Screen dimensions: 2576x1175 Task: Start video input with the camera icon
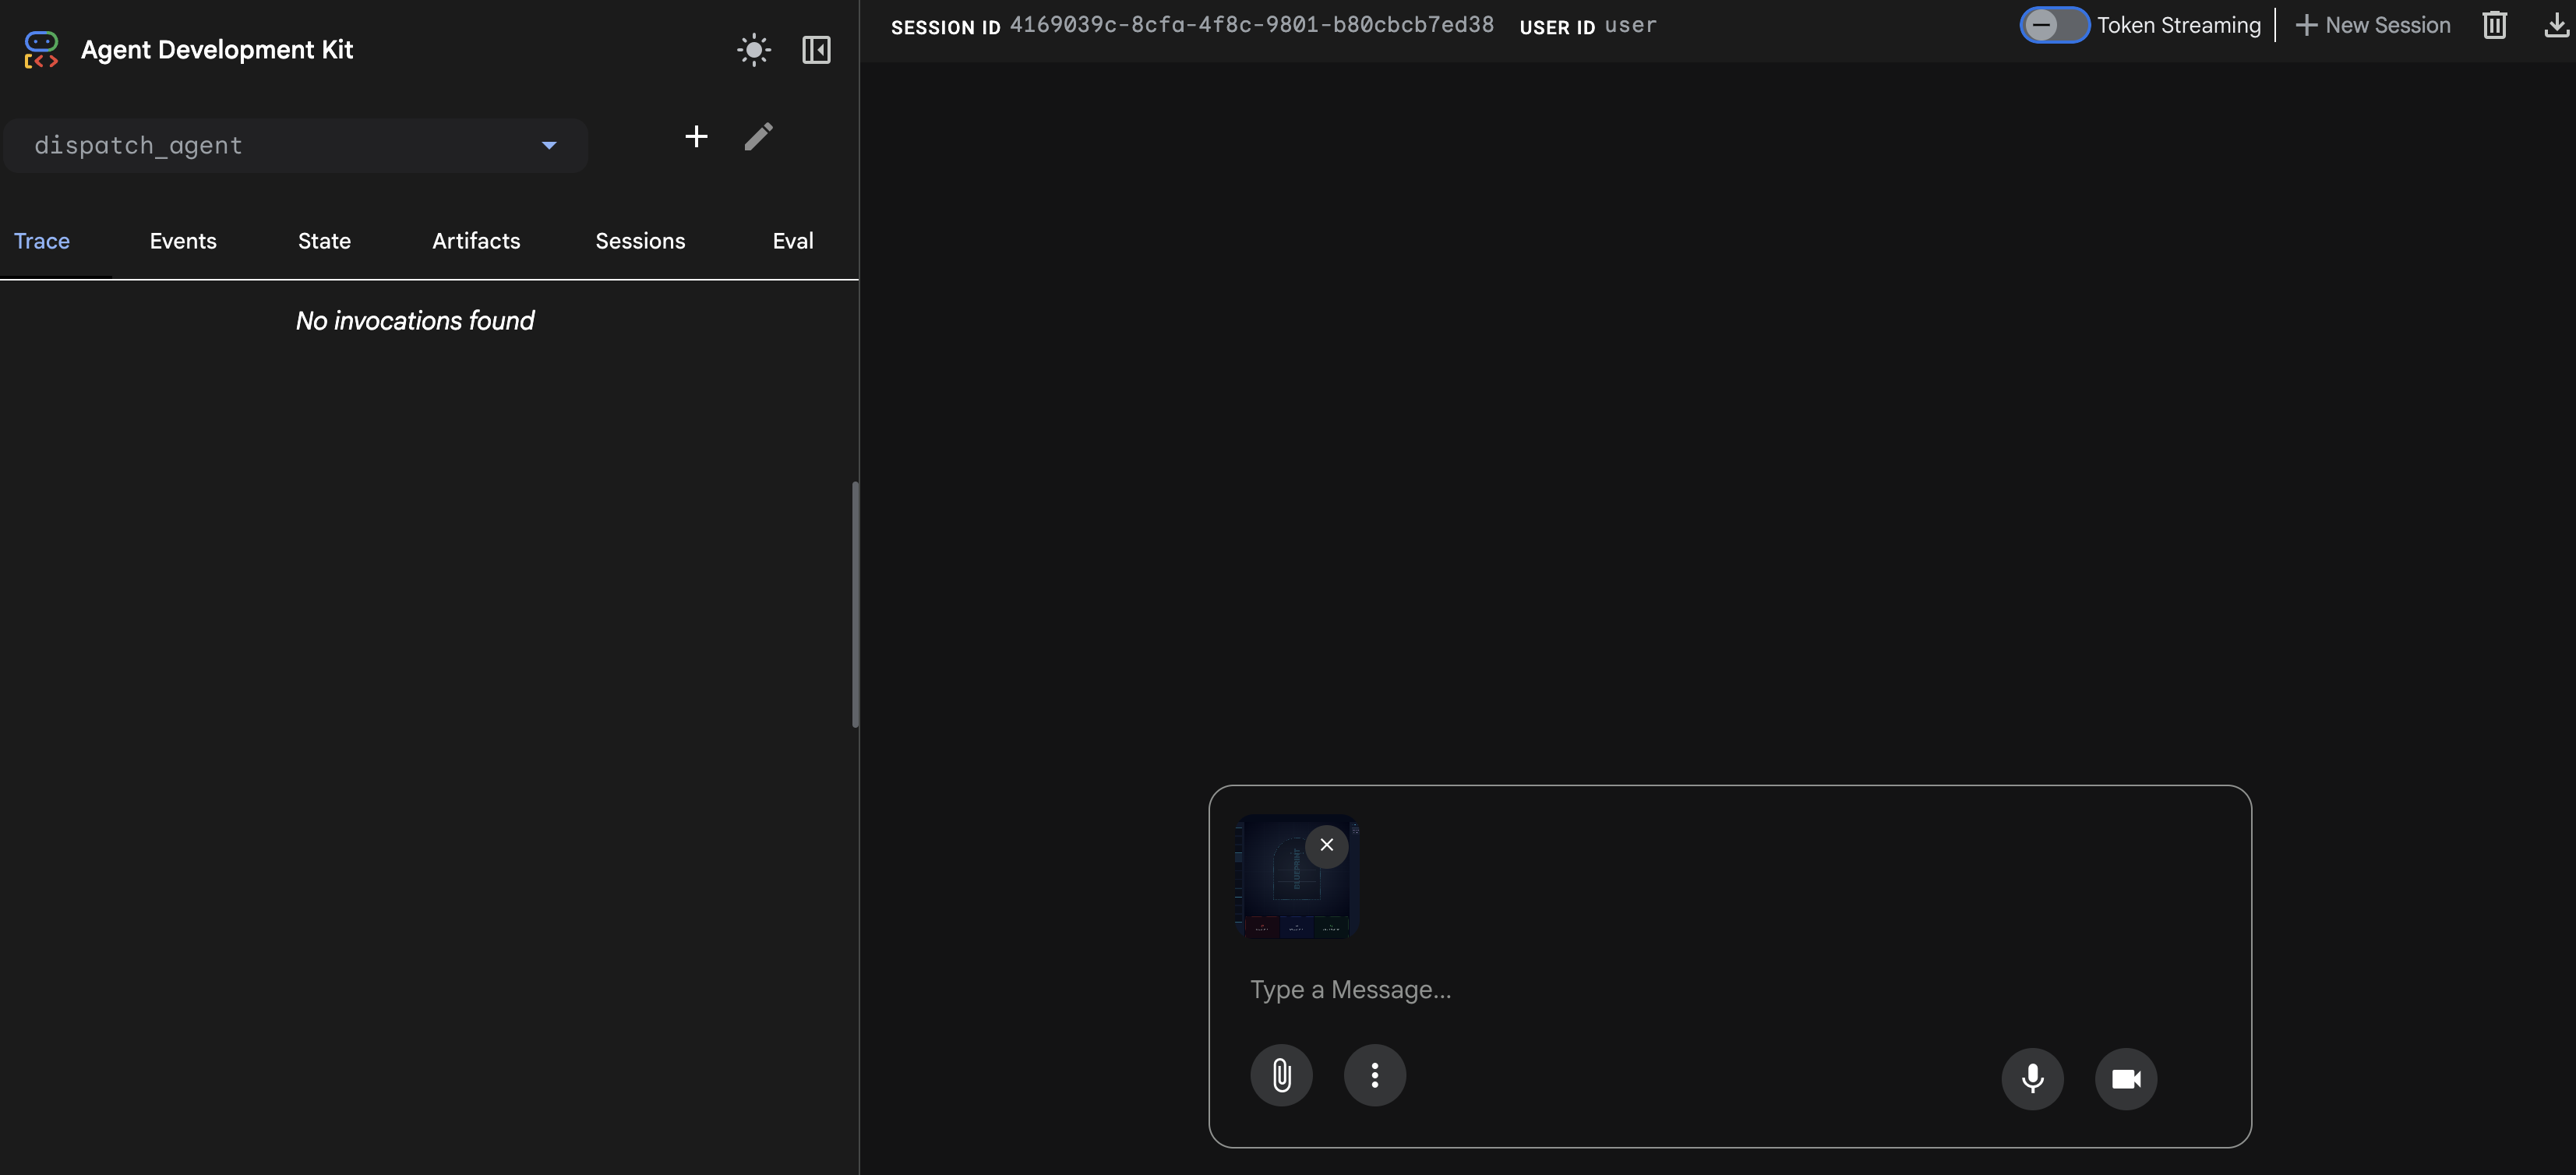(2125, 1078)
